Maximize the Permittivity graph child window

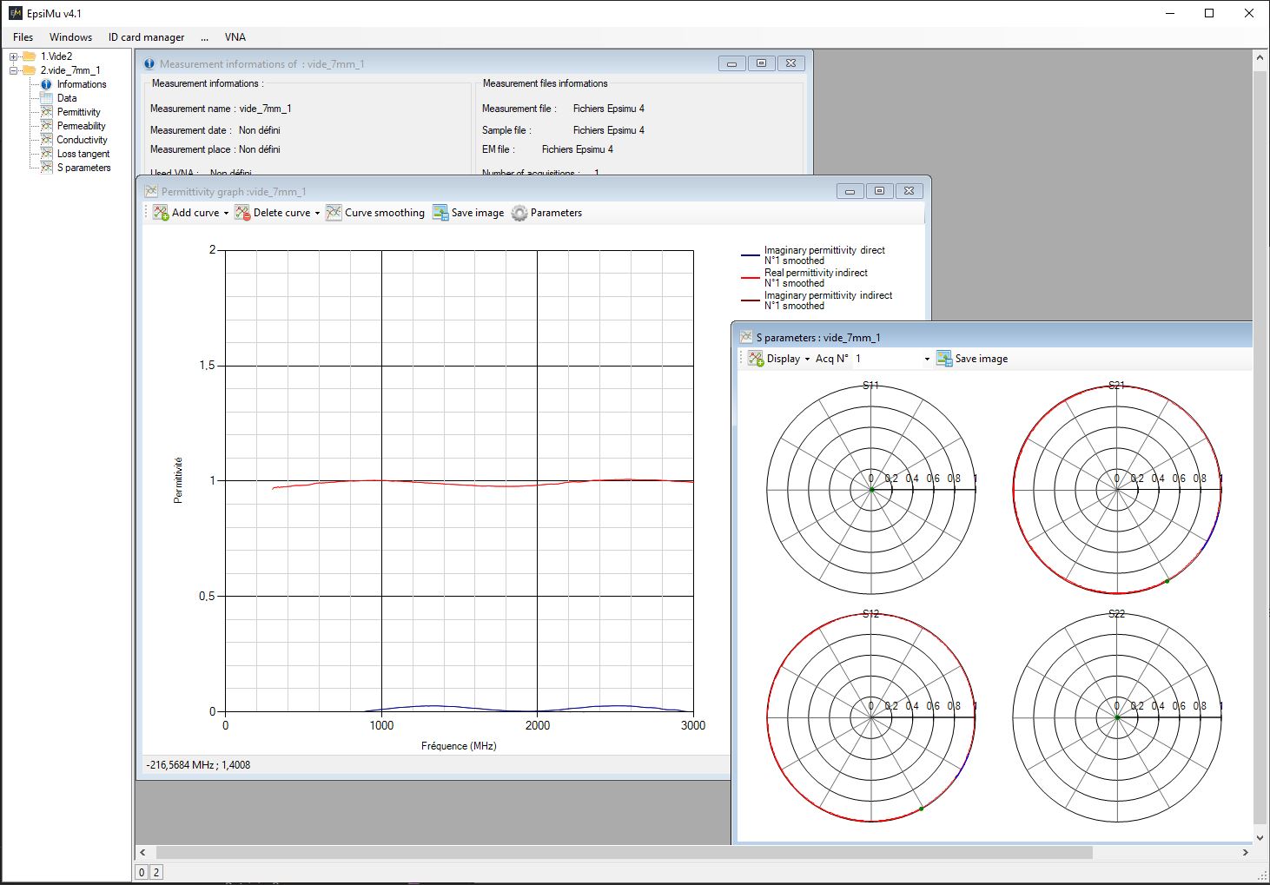pyautogui.click(x=879, y=191)
